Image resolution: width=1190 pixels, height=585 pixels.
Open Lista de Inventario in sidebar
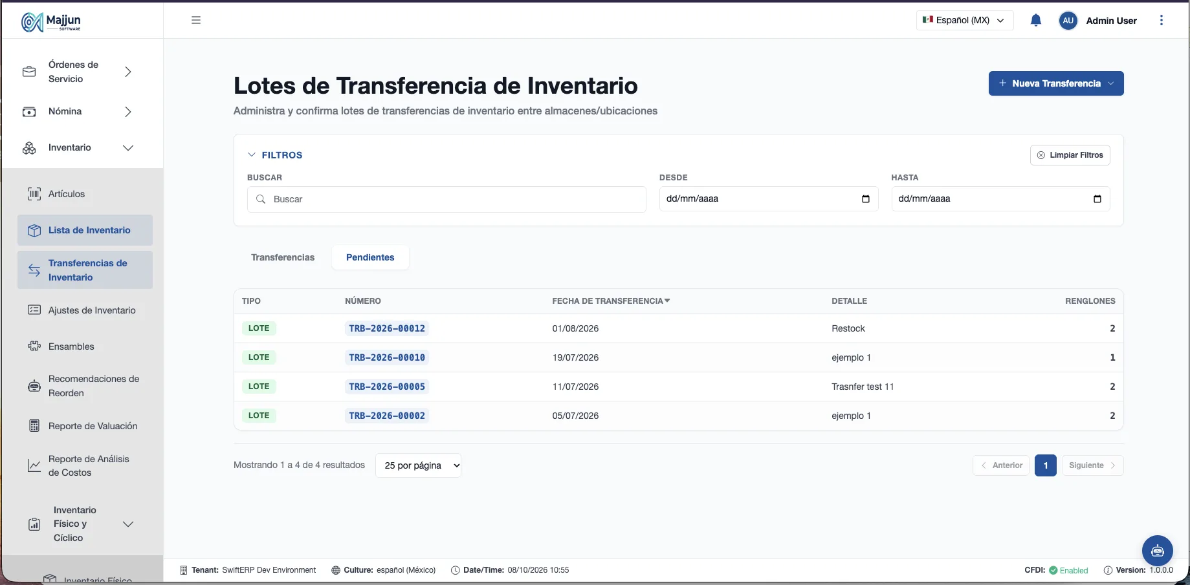(x=85, y=230)
